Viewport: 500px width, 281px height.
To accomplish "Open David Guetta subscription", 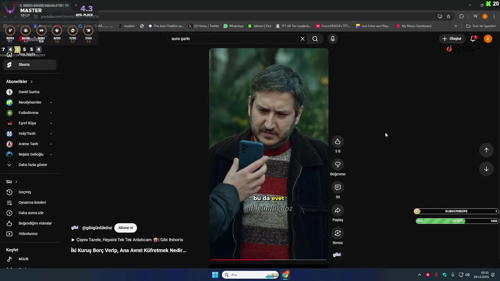I will pos(30,92).
